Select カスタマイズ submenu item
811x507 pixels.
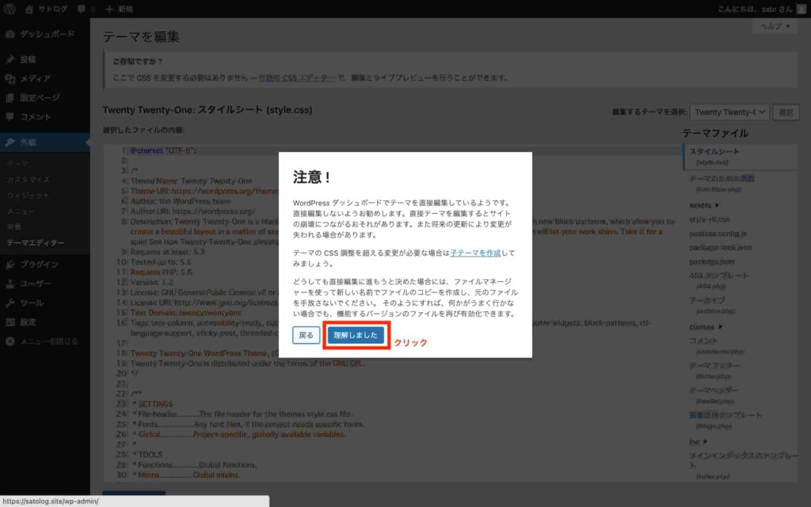tap(28, 180)
